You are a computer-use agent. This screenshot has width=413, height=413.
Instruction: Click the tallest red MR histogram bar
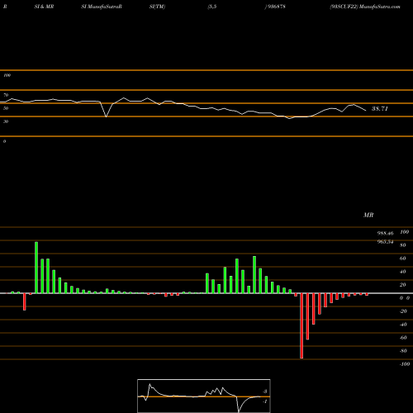pyautogui.click(x=301, y=325)
